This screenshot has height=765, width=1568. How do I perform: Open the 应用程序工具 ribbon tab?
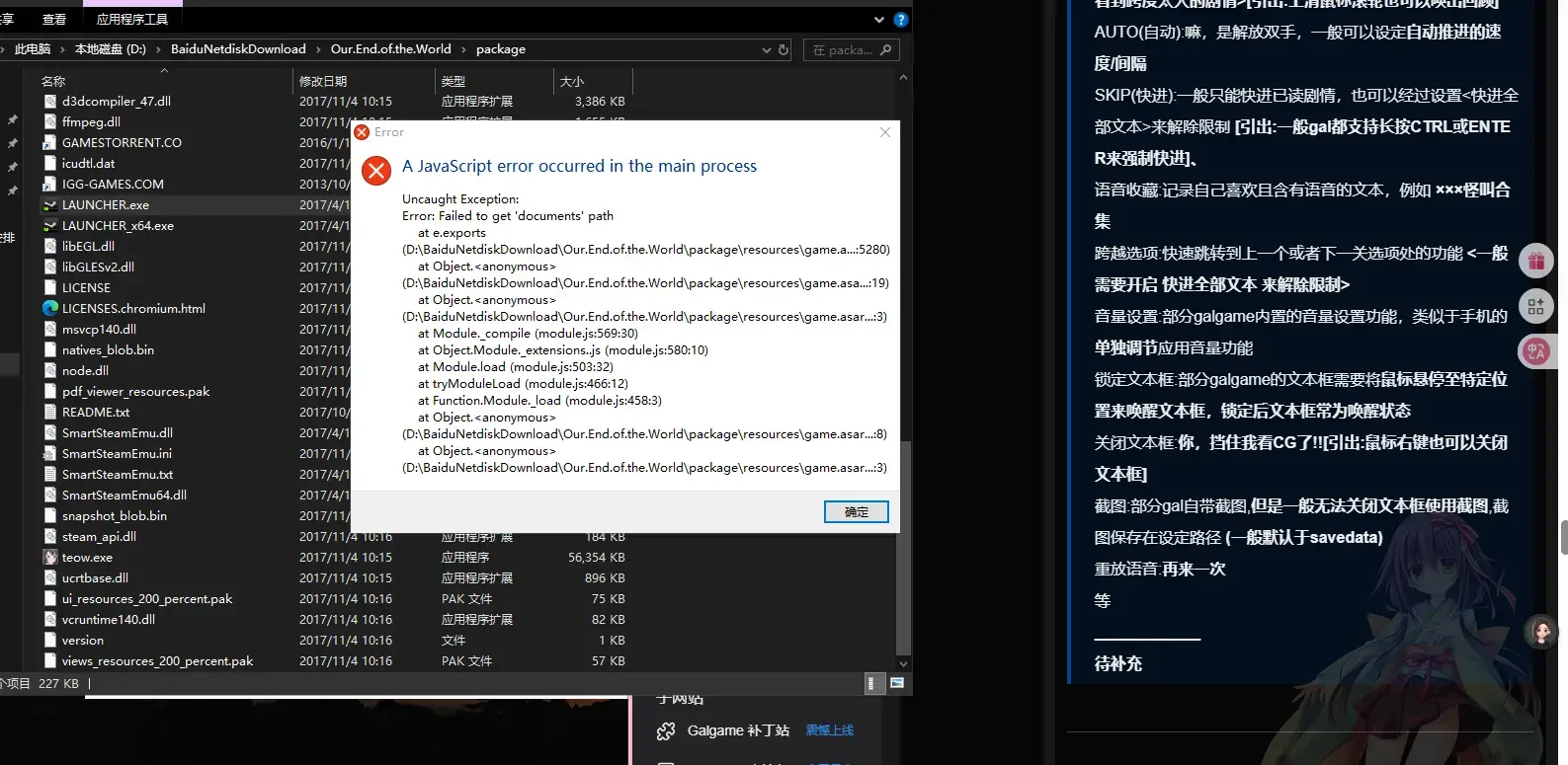131,19
